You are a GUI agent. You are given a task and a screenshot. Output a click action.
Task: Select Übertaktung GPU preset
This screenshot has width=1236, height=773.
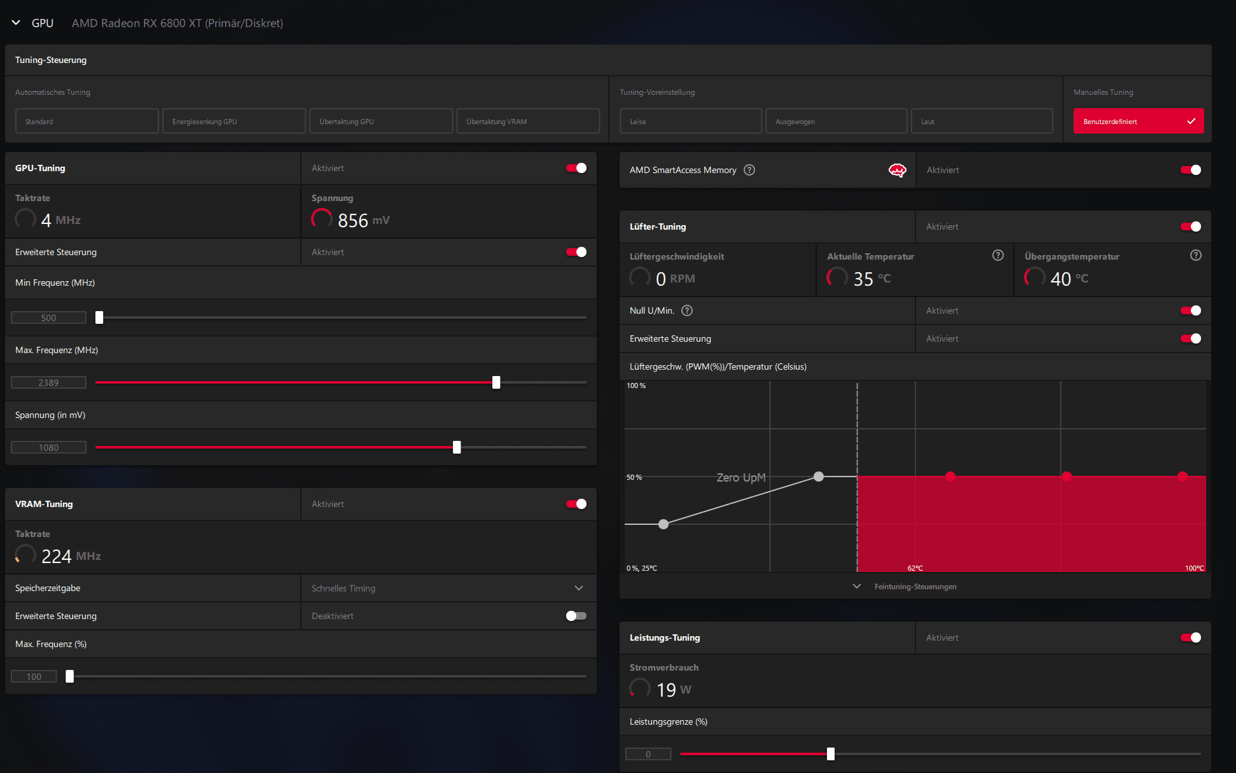381,121
